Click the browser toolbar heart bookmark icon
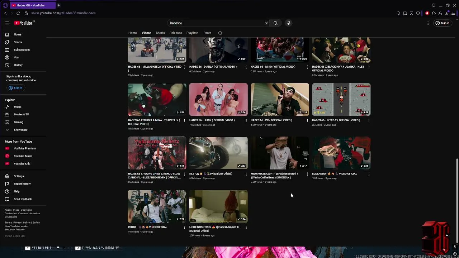This screenshot has width=459, height=258. pos(418,13)
